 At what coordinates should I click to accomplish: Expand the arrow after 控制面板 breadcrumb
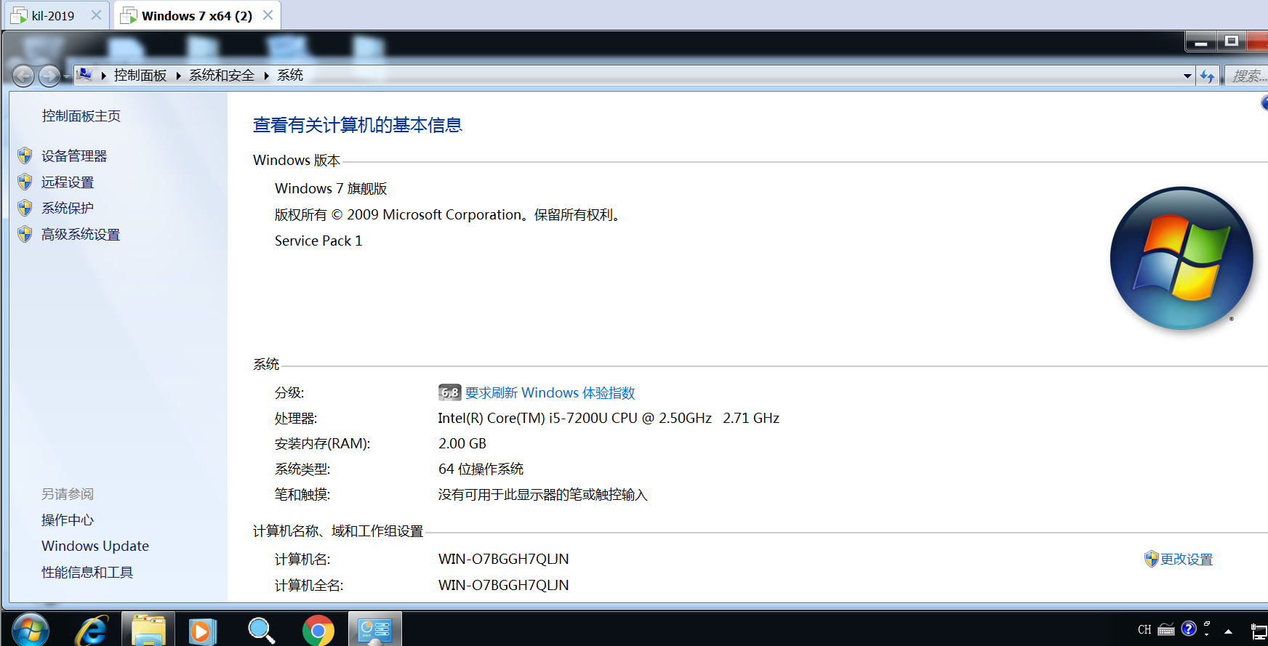point(178,76)
